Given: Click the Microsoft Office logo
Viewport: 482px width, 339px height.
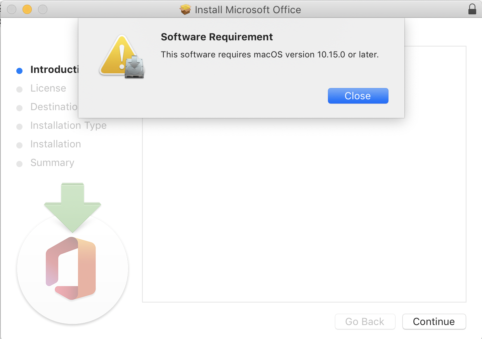Looking at the screenshot, I should 71,268.
